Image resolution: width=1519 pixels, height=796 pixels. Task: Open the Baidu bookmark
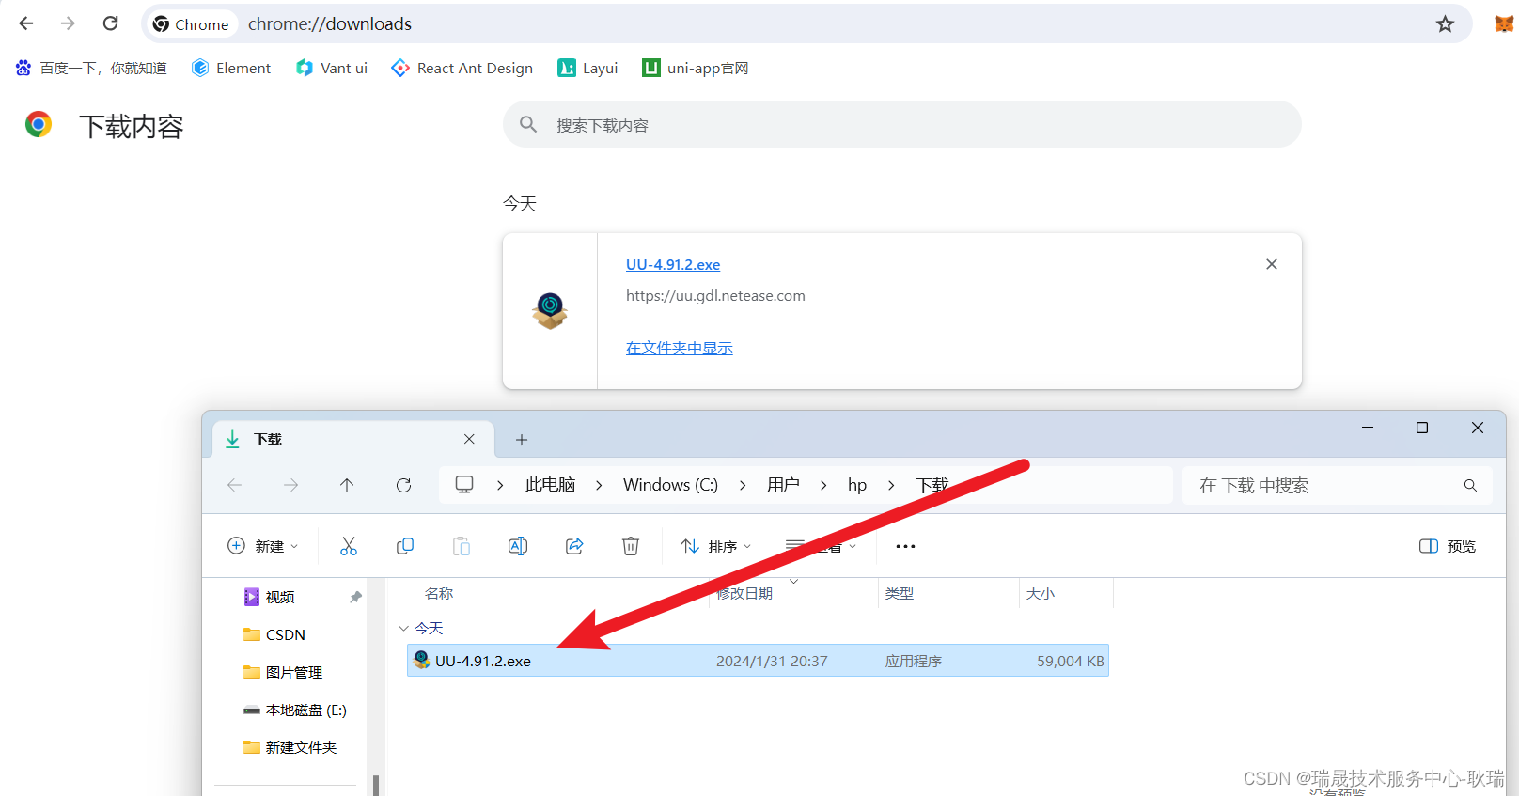coord(91,68)
